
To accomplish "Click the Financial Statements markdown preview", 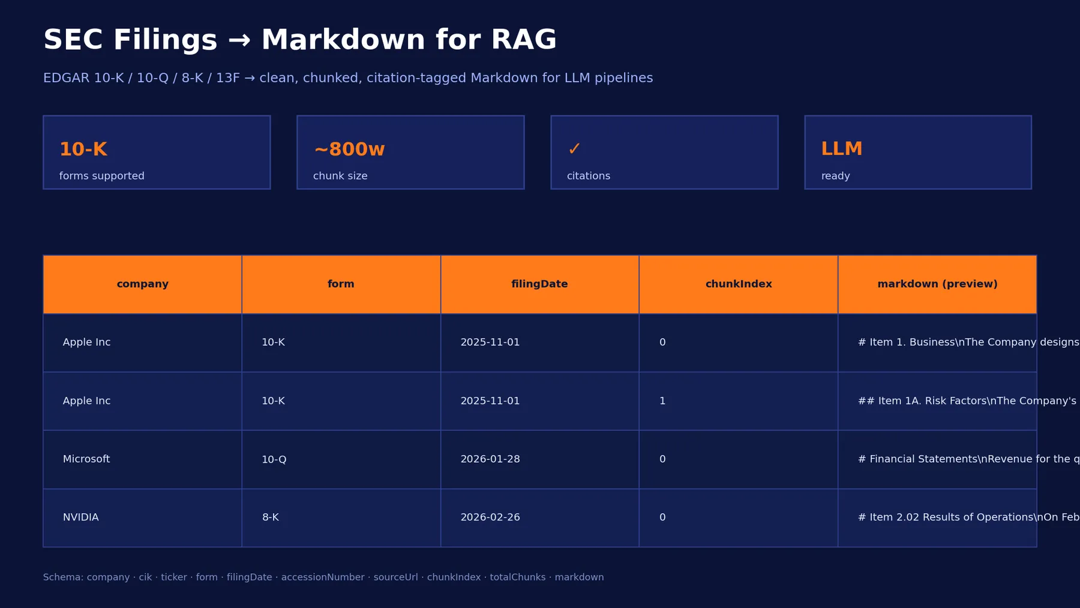I will (937, 459).
